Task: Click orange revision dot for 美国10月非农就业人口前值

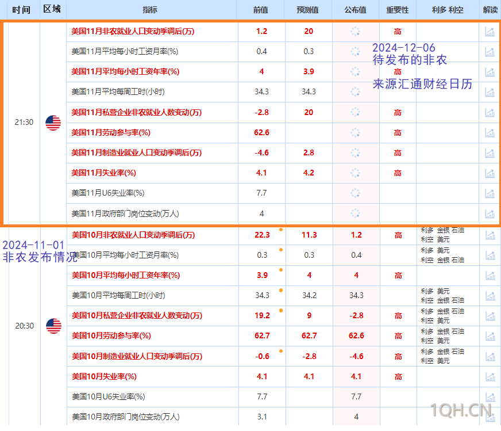Action: [x=281, y=230]
